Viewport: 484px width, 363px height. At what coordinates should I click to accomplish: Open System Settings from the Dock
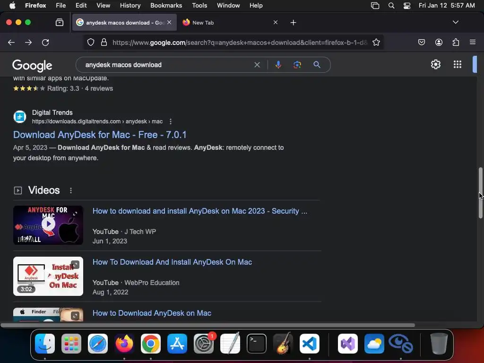pyautogui.click(x=204, y=344)
